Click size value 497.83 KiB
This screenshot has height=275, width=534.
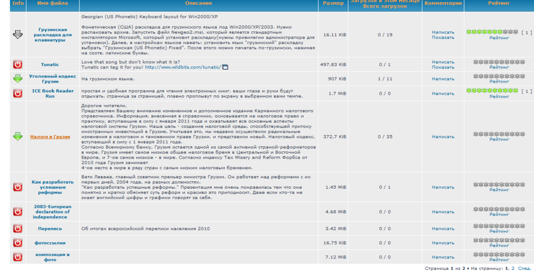coord(333,64)
